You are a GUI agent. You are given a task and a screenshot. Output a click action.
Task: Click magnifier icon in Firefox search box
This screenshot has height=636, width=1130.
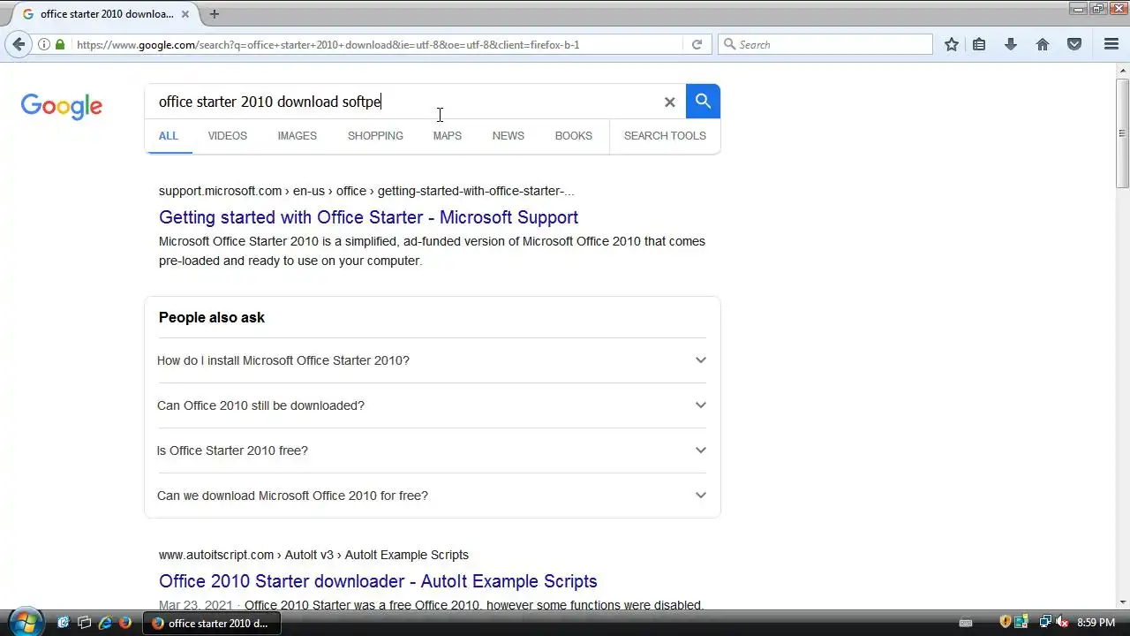[x=729, y=44]
